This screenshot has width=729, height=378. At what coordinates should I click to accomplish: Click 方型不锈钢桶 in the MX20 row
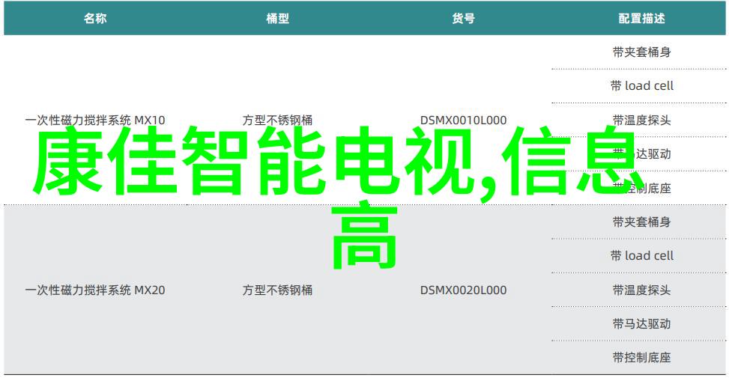[277, 290]
